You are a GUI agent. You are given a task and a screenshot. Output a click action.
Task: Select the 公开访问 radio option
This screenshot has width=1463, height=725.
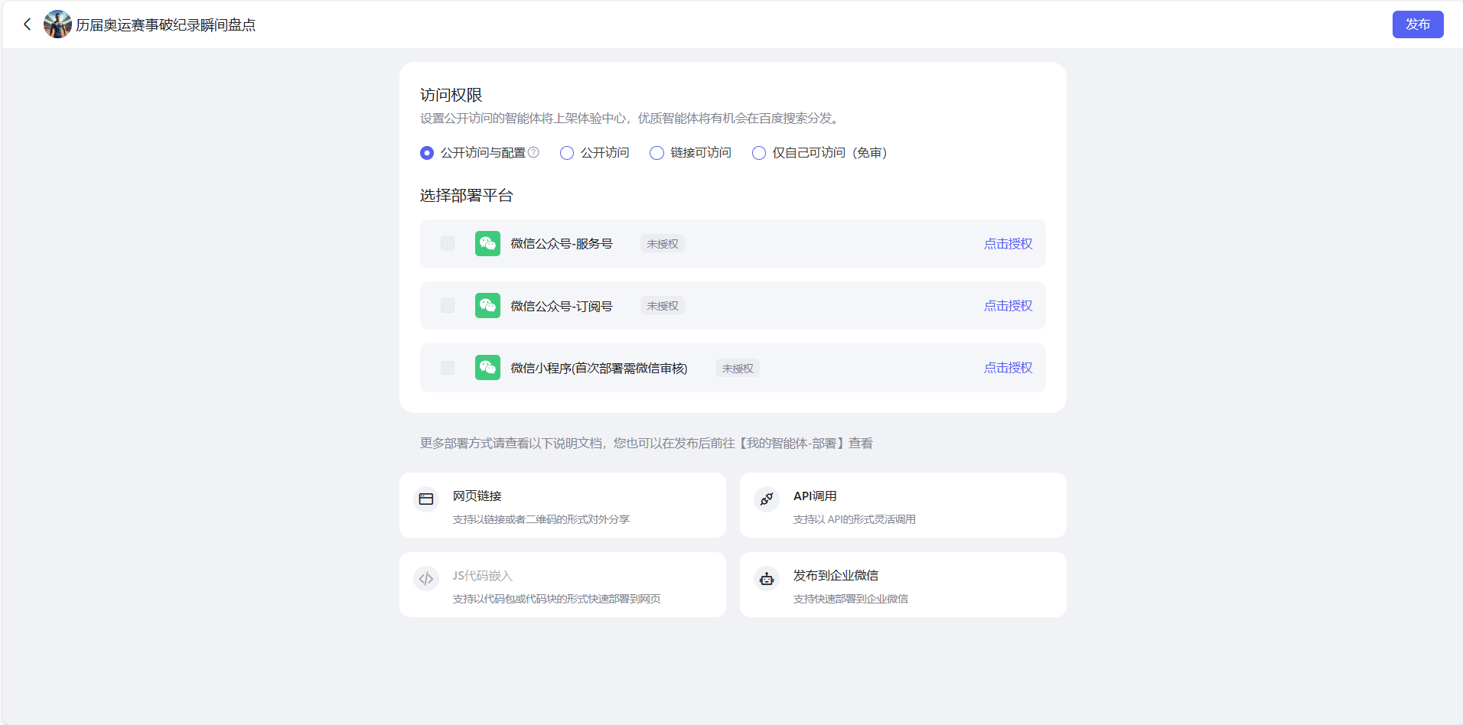point(566,152)
